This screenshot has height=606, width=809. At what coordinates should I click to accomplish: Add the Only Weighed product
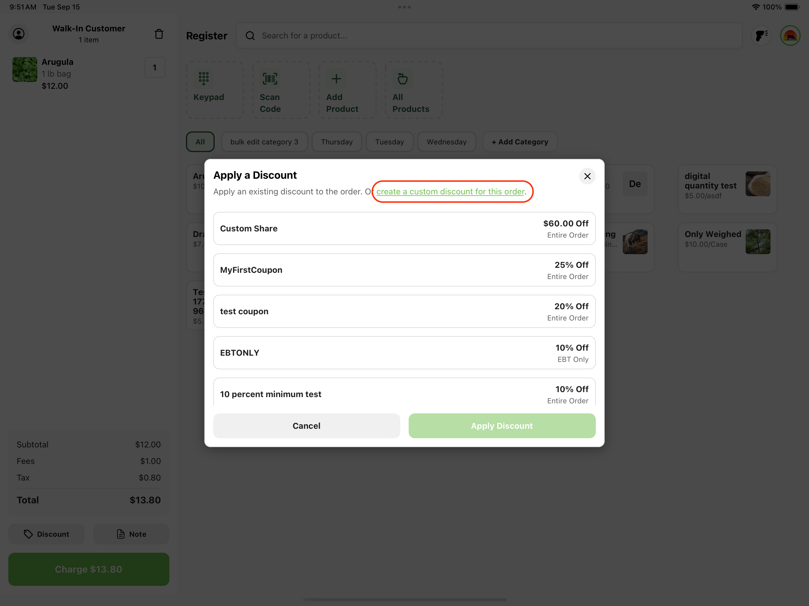coord(727,247)
